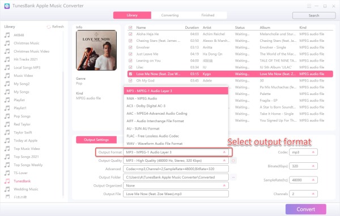Click the Christmas Music playlist note icon
Viewport: 340px width, 216px height.
point(7,43)
